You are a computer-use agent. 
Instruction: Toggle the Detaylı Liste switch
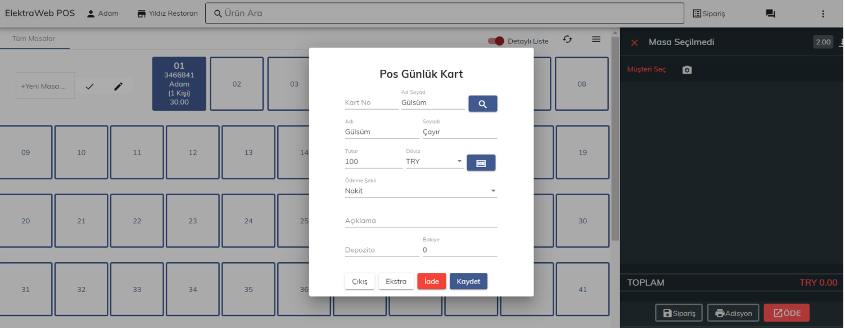click(496, 41)
